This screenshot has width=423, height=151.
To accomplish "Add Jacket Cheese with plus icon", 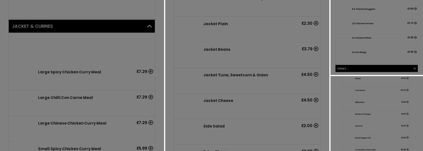I will point(316,100).
